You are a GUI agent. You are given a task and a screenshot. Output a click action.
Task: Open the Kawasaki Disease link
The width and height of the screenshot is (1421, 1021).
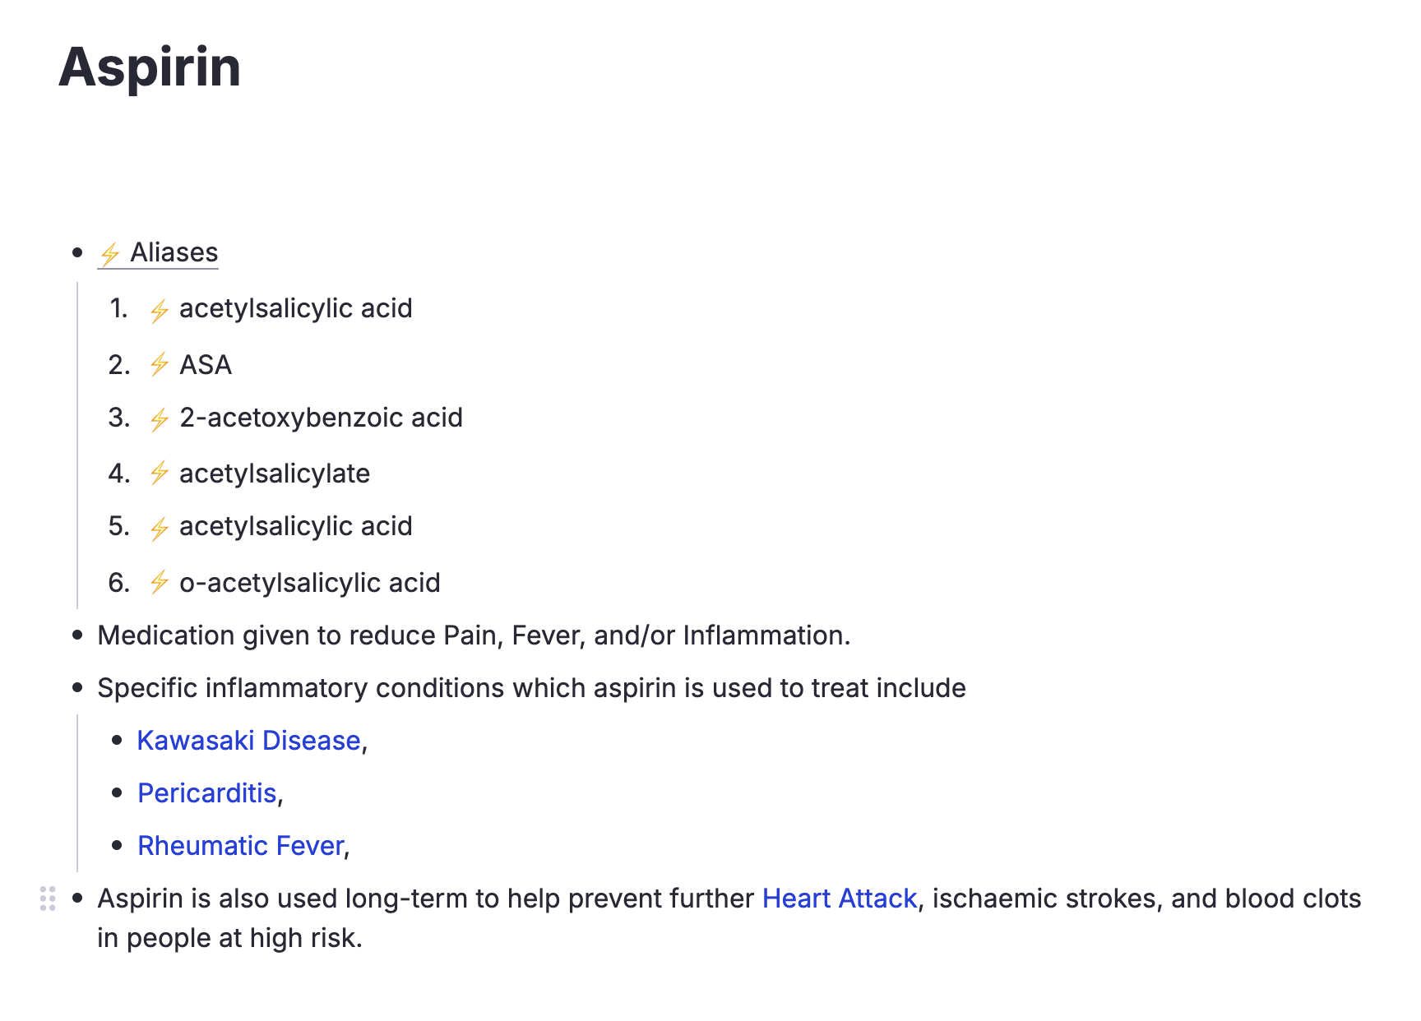pyautogui.click(x=248, y=741)
